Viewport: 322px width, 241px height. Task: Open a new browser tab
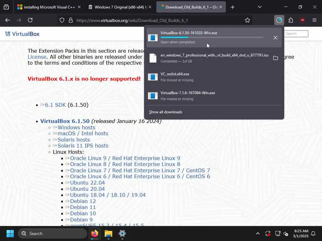232,7
